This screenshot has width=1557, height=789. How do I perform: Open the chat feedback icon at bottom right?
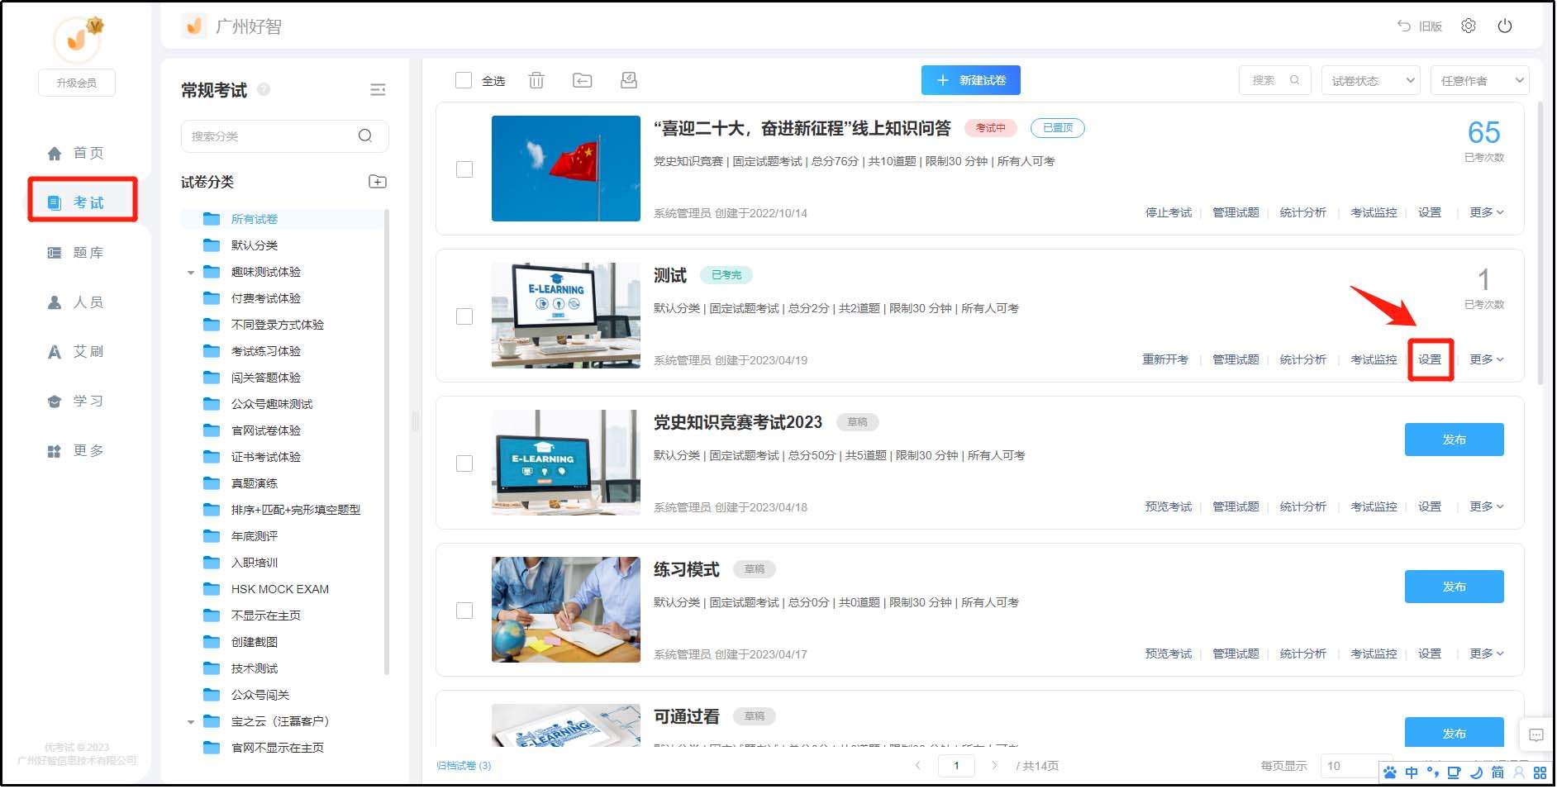pyautogui.click(x=1536, y=734)
